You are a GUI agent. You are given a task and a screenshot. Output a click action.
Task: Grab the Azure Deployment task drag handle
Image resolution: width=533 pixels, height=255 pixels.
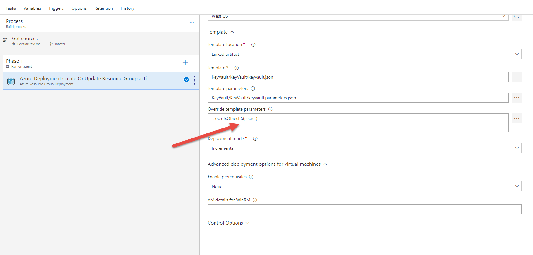coord(194,81)
